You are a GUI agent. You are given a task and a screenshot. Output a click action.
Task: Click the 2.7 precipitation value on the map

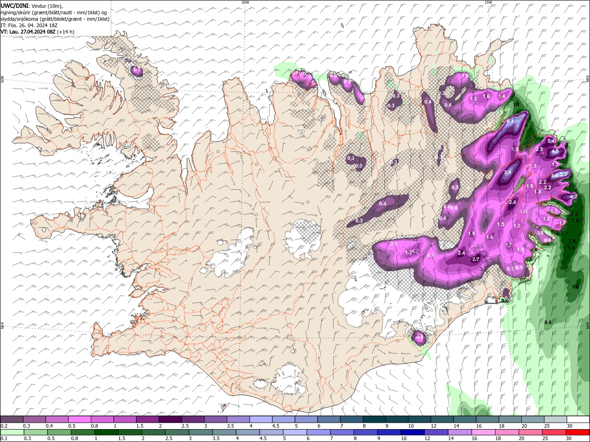(476, 259)
